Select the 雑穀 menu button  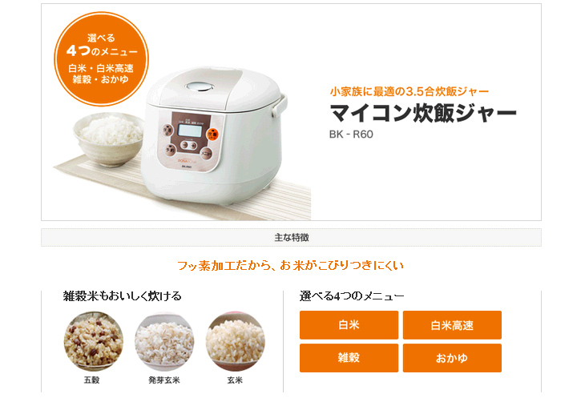click(349, 358)
